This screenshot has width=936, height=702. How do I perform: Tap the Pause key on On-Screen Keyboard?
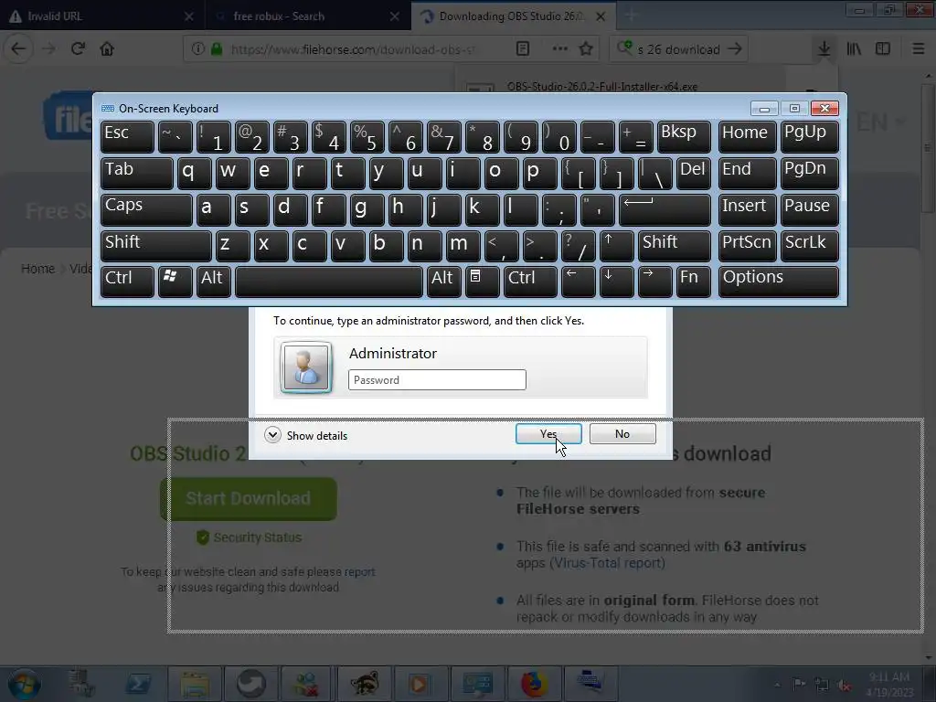[809, 209]
